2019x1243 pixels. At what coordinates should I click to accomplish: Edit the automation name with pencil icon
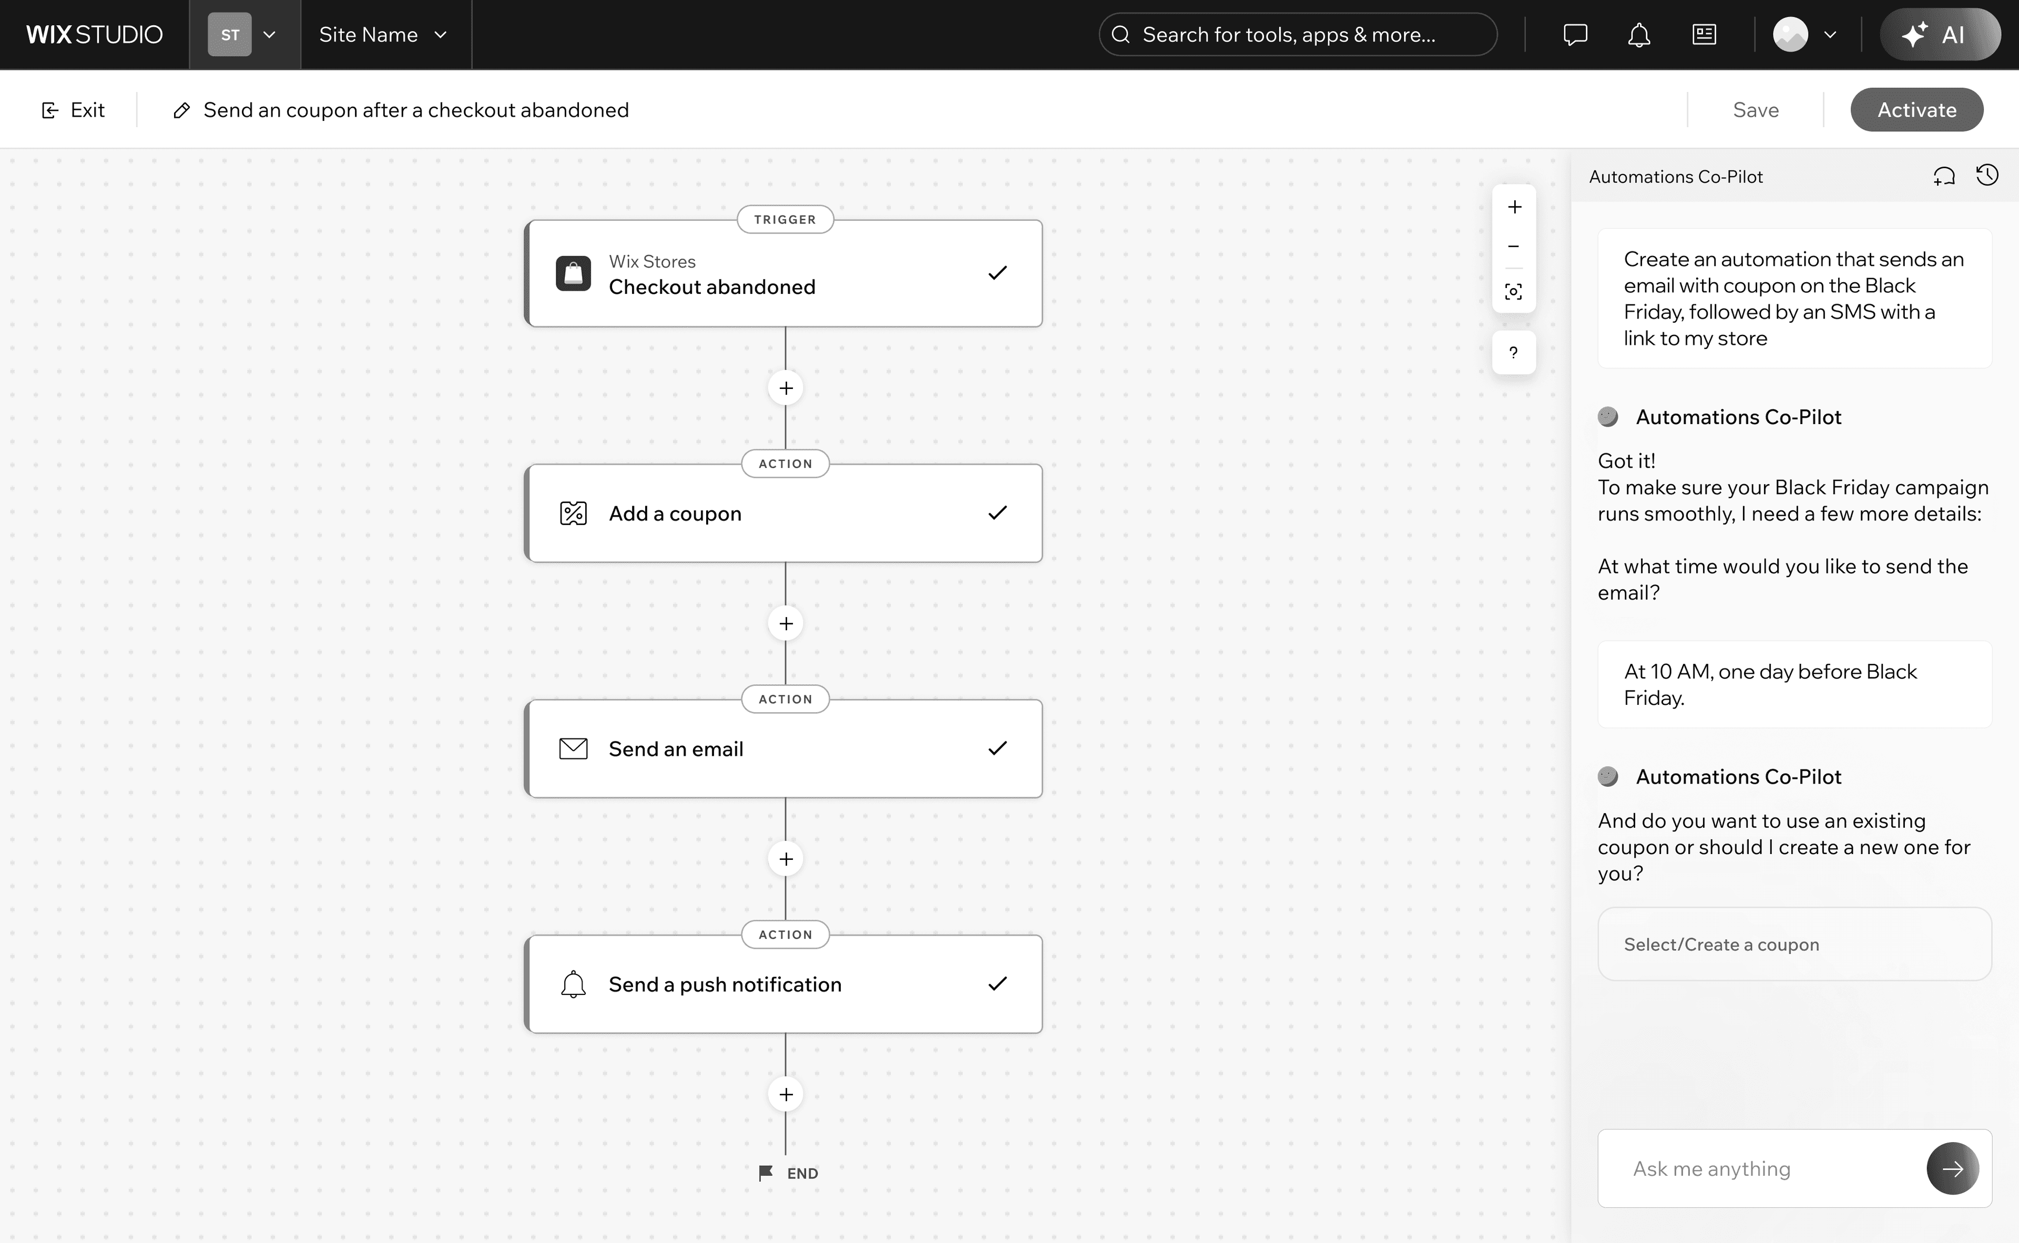(182, 110)
